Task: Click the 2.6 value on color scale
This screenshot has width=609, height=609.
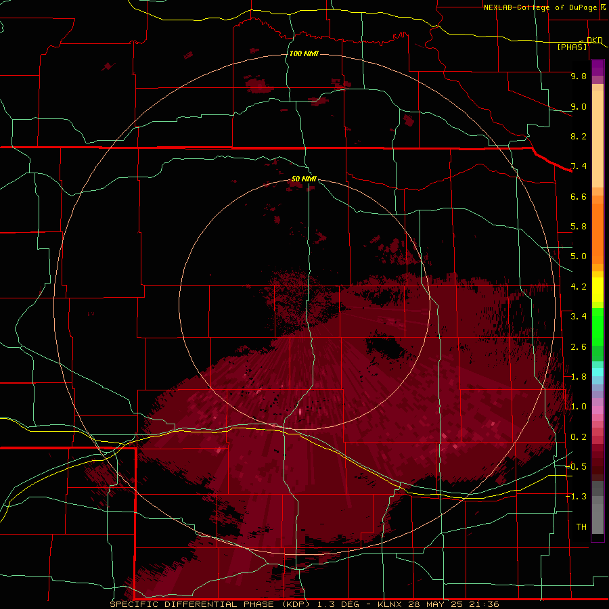Action: point(579,347)
